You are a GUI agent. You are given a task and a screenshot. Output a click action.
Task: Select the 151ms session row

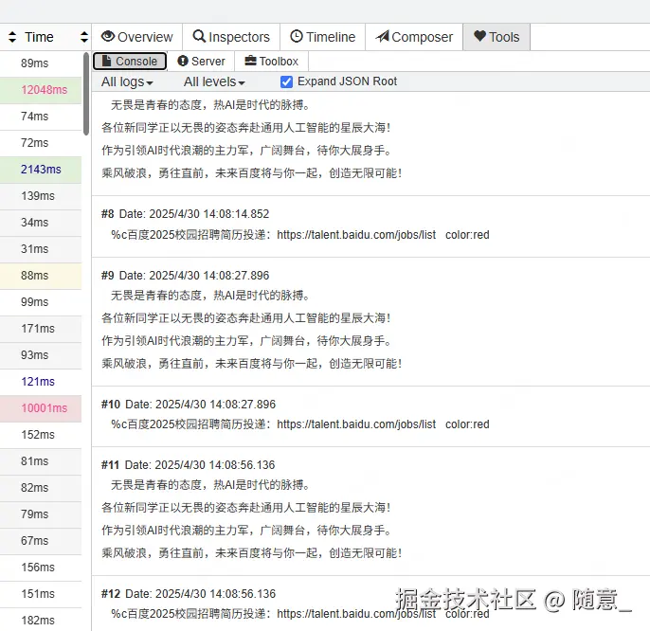point(41,594)
